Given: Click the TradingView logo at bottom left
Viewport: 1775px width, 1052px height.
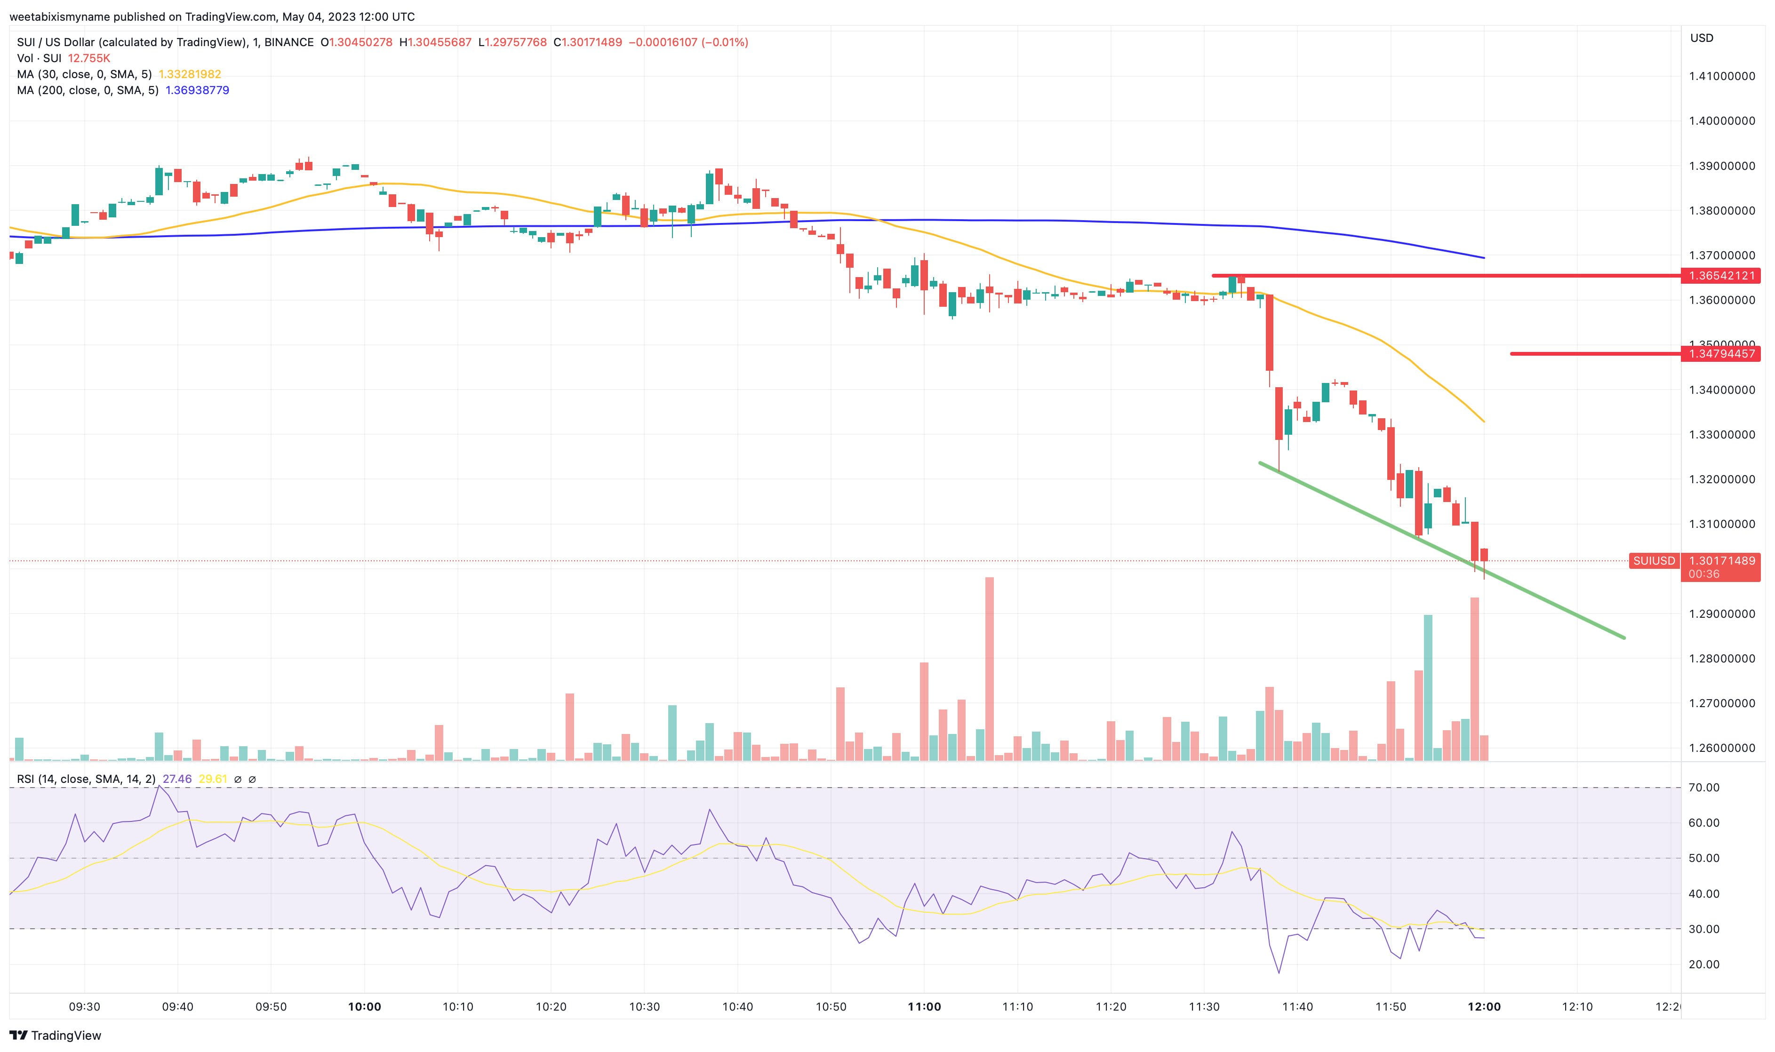Looking at the screenshot, I should 55,1035.
